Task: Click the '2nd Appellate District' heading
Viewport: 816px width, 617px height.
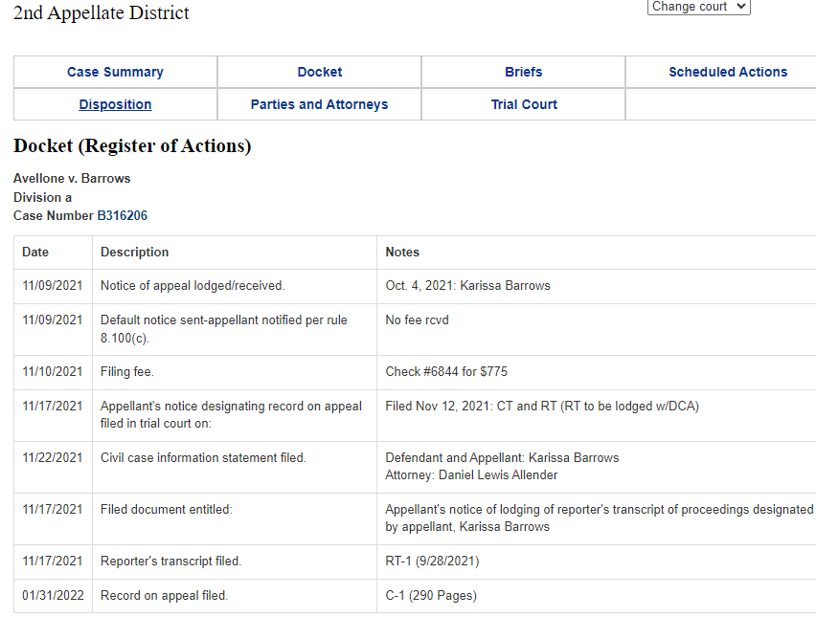Action: (102, 12)
